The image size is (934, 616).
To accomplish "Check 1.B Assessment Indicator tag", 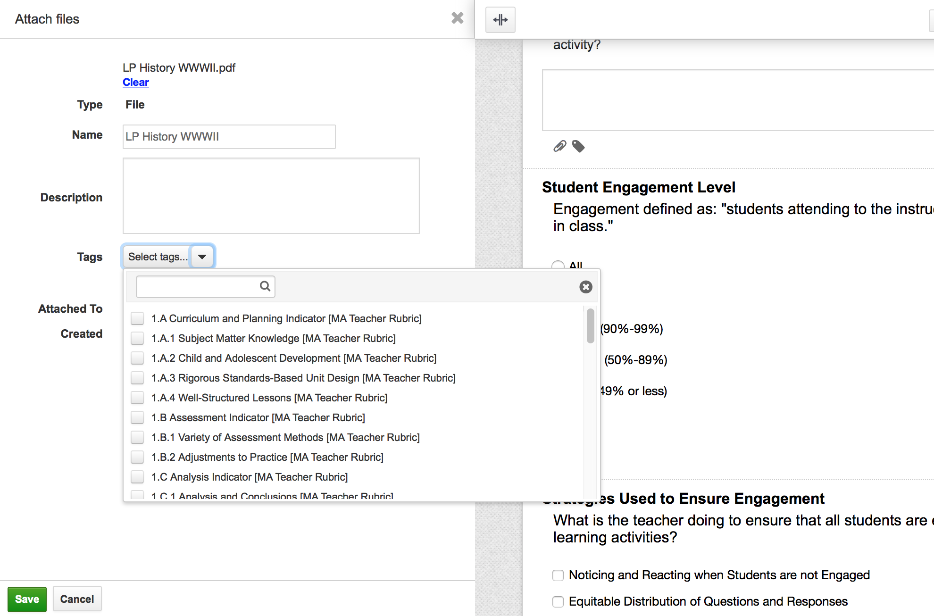I will 137,417.
